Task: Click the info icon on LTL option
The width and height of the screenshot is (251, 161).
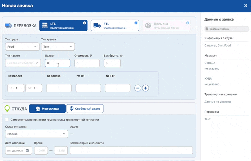Action: [84, 23]
